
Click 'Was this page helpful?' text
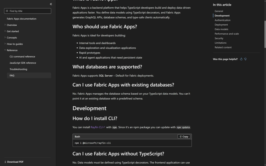pos(225,59)
